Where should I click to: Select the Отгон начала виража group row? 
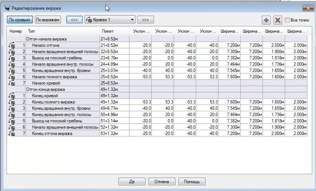62,39
